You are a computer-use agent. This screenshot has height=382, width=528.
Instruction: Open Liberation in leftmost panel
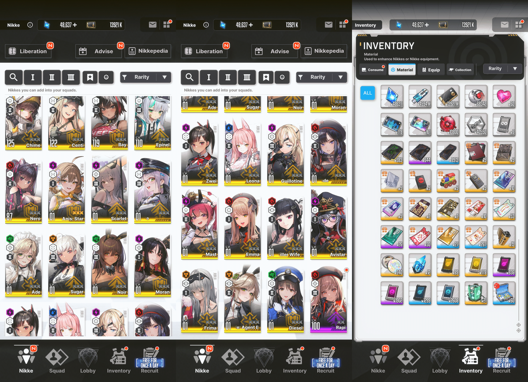pyautogui.click(x=28, y=51)
